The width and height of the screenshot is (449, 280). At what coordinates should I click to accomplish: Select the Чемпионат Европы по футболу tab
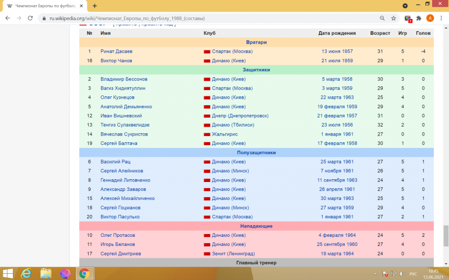(44, 6)
